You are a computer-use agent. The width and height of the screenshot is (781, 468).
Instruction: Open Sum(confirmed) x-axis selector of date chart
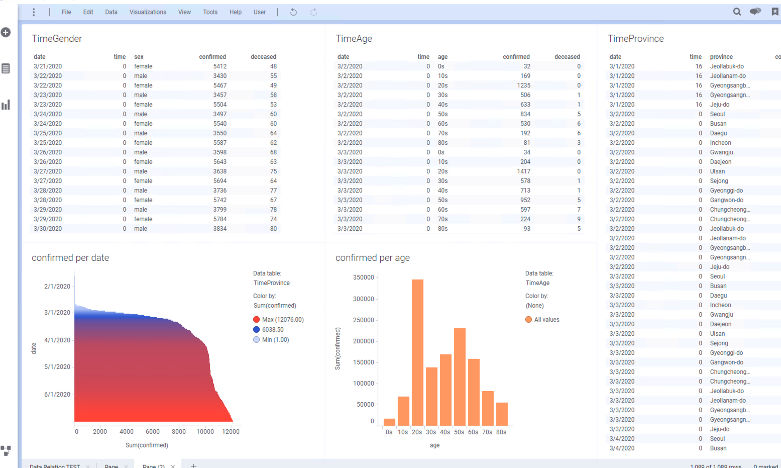(147, 445)
